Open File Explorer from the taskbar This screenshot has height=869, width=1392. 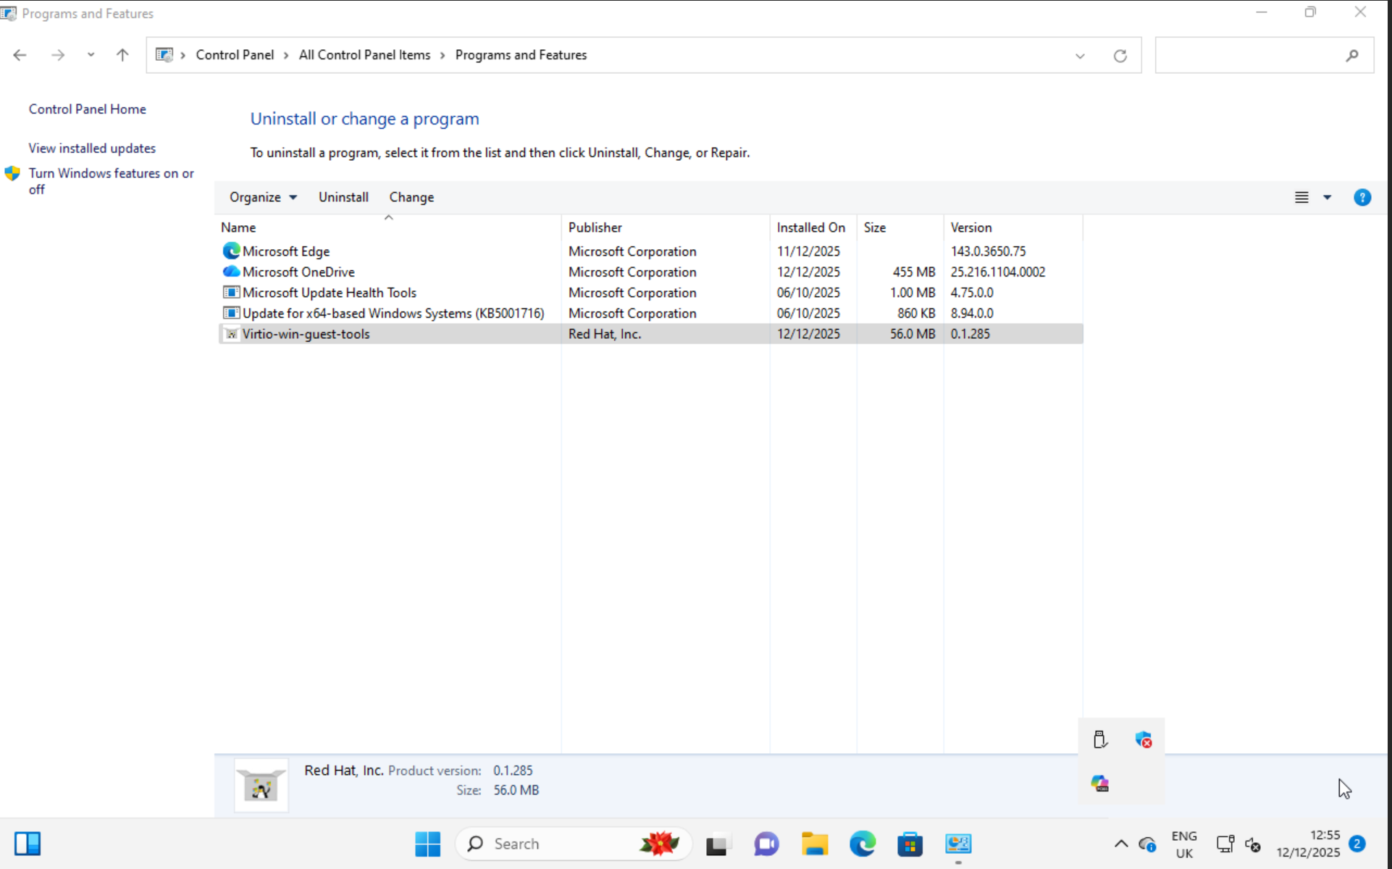coord(814,844)
